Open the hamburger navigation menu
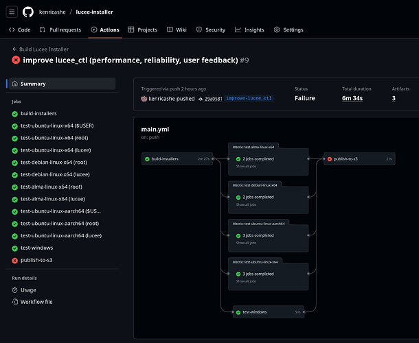Screen dimensions: 419x343 pyautogui.click(x=12, y=12)
